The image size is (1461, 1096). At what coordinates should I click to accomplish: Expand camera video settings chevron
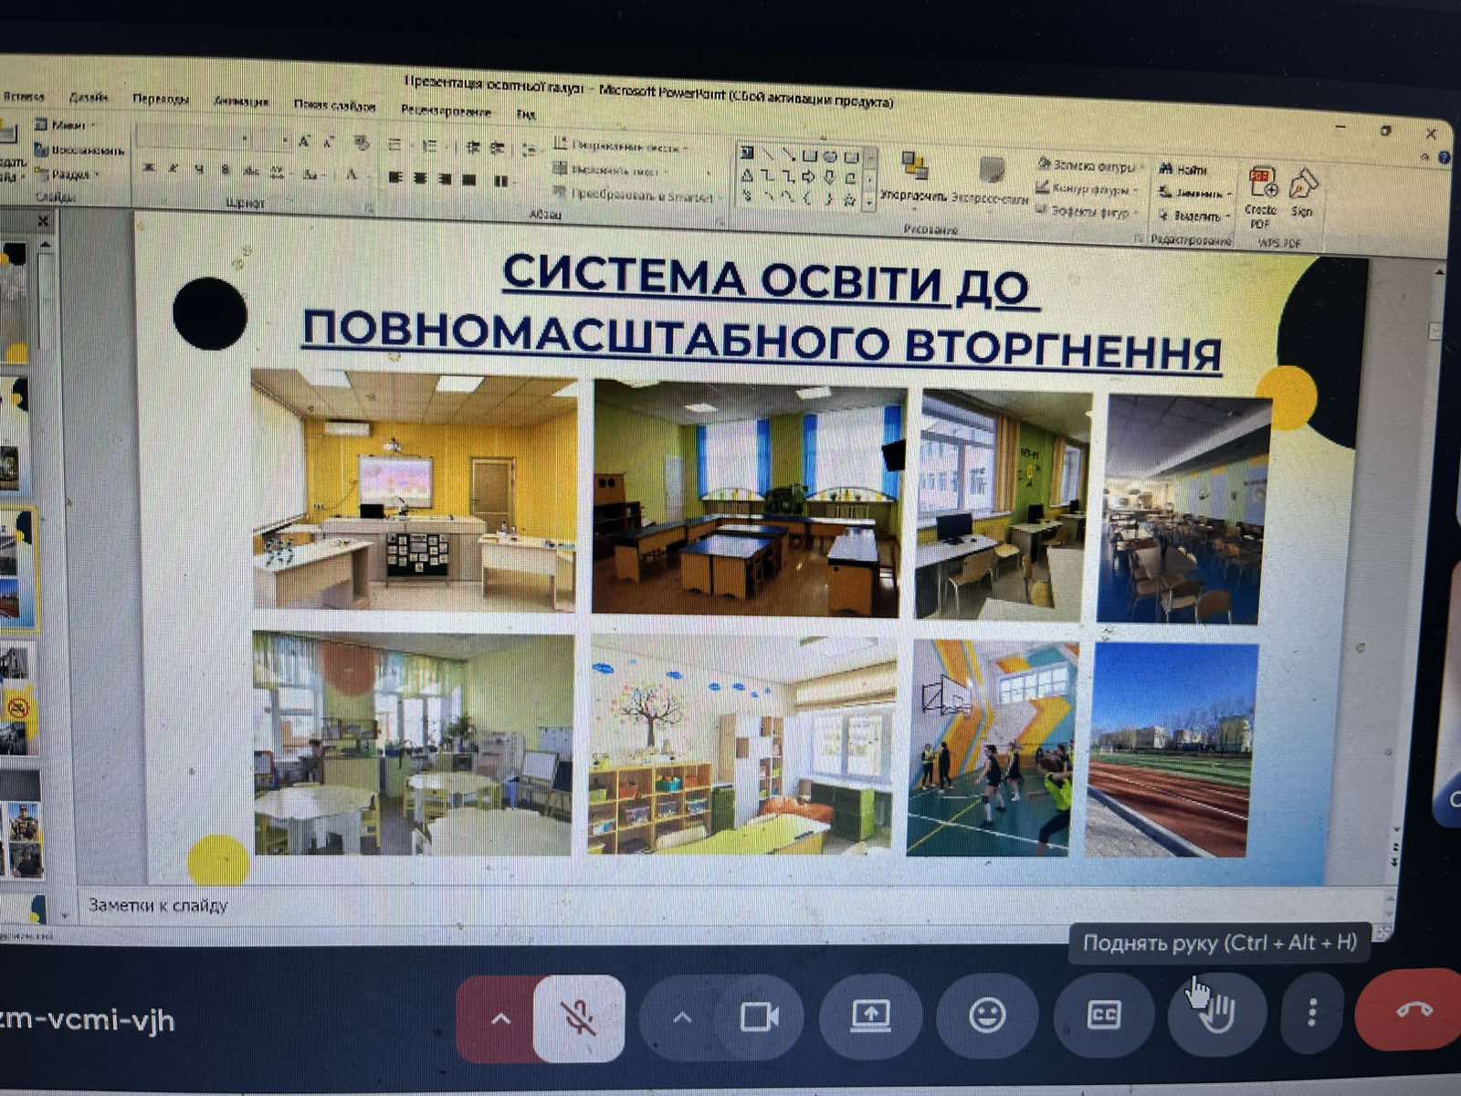click(682, 1017)
